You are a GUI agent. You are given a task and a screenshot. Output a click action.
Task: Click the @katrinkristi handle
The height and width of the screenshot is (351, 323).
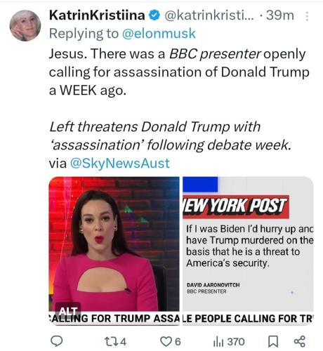pyautogui.click(x=209, y=15)
